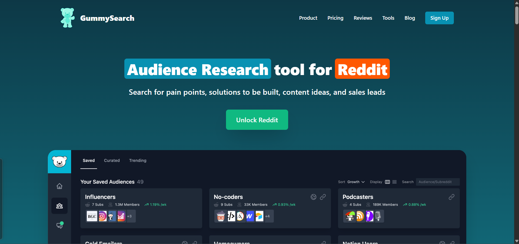Open the Blog nav link
This screenshot has height=244, width=519.
coord(410,18)
